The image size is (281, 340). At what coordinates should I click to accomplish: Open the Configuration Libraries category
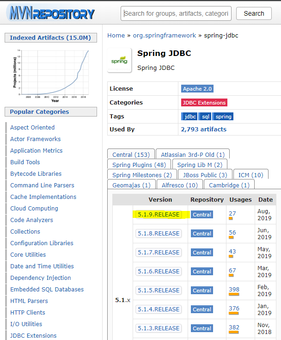click(42, 243)
